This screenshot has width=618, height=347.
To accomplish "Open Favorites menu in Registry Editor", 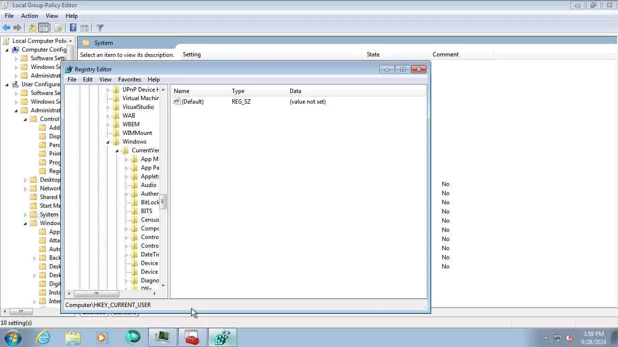I will [x=129, y=80].
